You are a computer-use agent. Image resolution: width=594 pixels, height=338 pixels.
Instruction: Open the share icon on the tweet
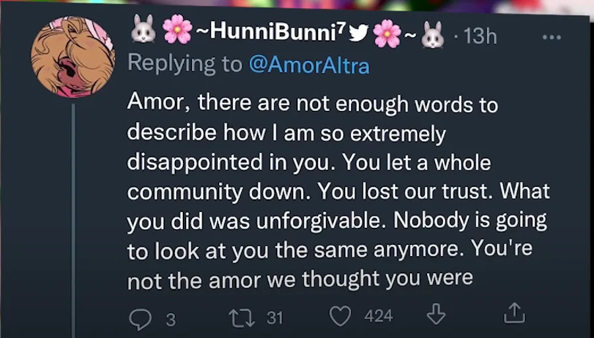click(x=513, y=316)
